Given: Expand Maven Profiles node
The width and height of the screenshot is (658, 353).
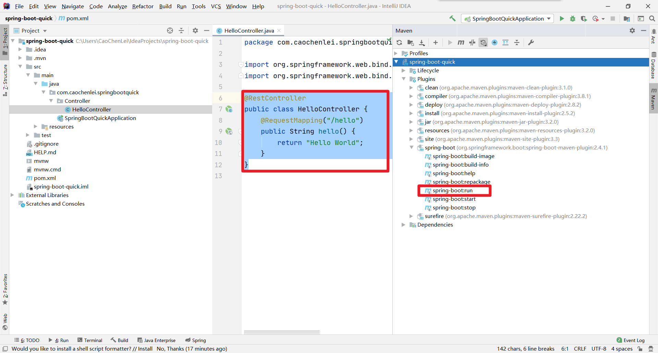Looking at the screenshot, I should tap(396, 53).
